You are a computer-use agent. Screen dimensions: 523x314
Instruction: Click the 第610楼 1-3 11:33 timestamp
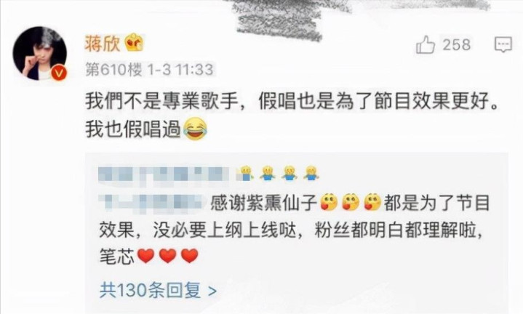tap(149, 70)
